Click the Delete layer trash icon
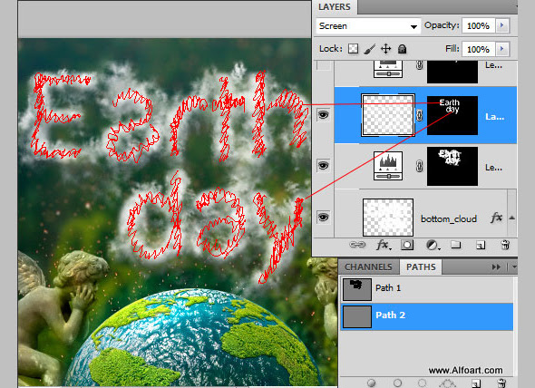The width and height of the screenshot is (535, 388). pyautogui.click(x=505, y=245)
